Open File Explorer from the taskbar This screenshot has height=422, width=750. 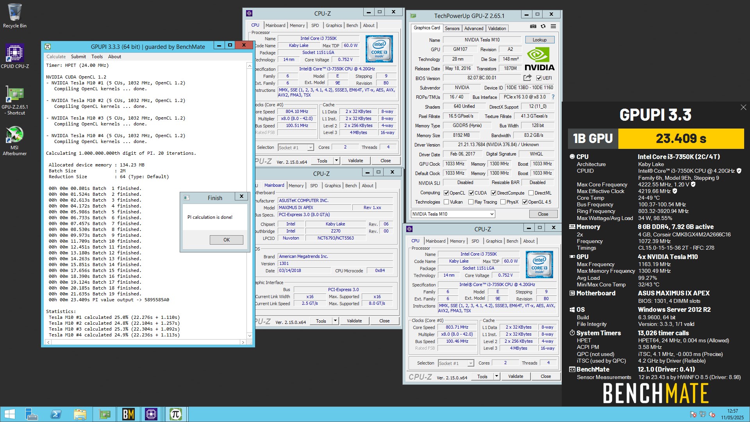[x=80, y=414]
